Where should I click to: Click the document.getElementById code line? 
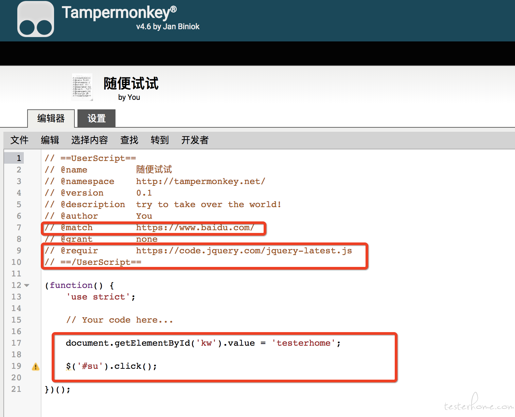point(203,343)
